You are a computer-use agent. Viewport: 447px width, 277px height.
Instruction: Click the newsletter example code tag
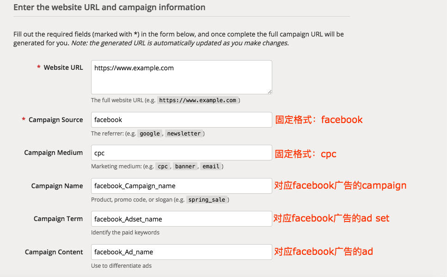[x=184, y=134]
